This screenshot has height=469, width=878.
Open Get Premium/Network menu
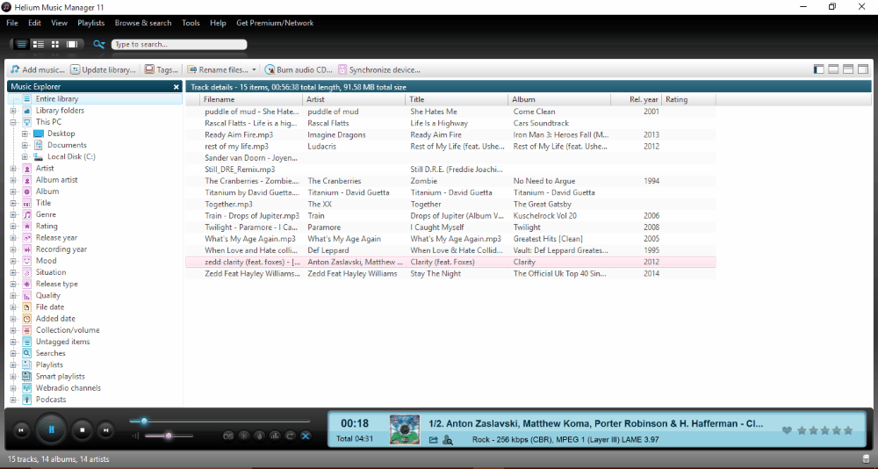[x=275, y=23]
